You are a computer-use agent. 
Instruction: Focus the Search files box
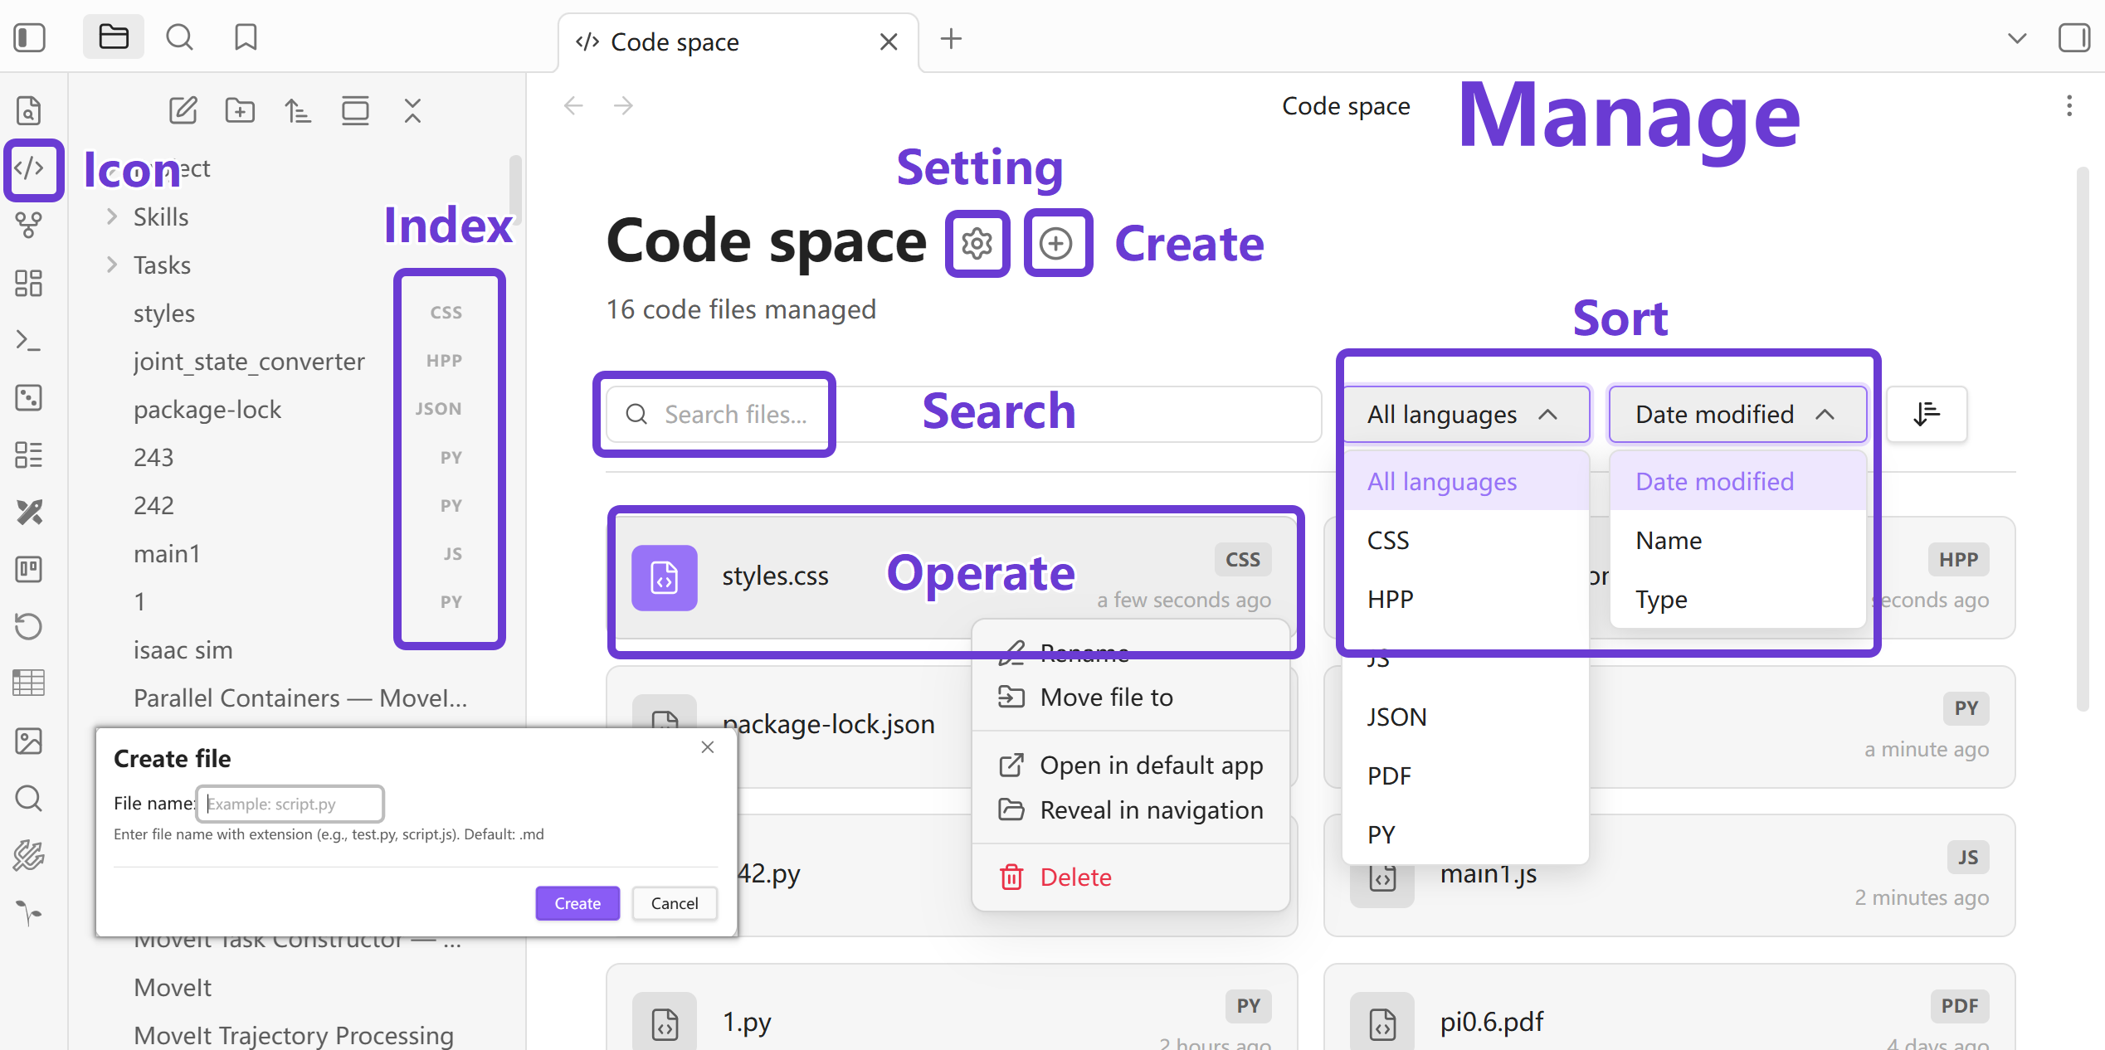734,414
